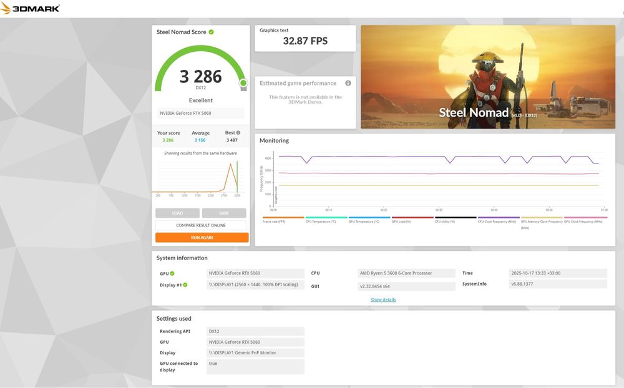Screen dimensions: 624x388
Task: Click the green check icon beside Display #1
Action: coord(185,285)
